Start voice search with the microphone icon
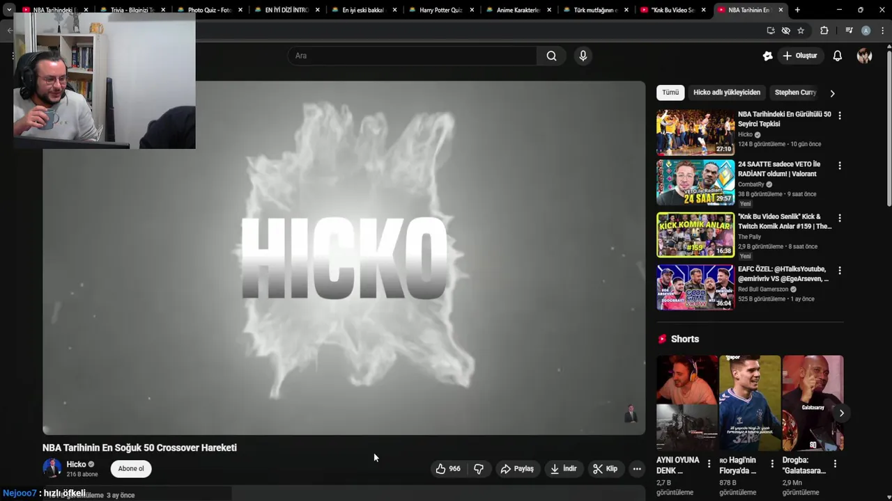892x501 pixels. click(583, 56)
